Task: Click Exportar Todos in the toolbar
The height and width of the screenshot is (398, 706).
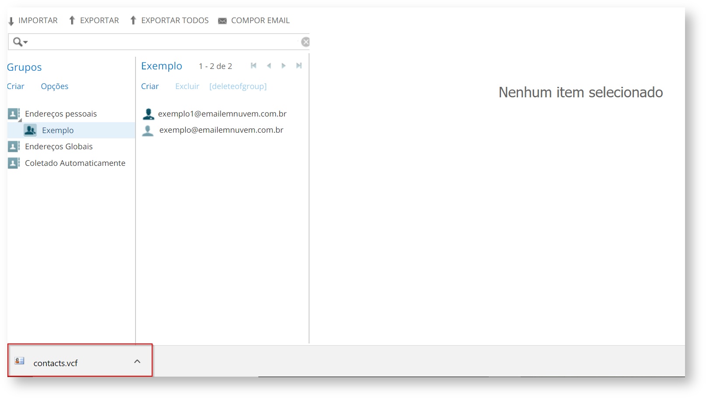Action: (x=170, y=21)
